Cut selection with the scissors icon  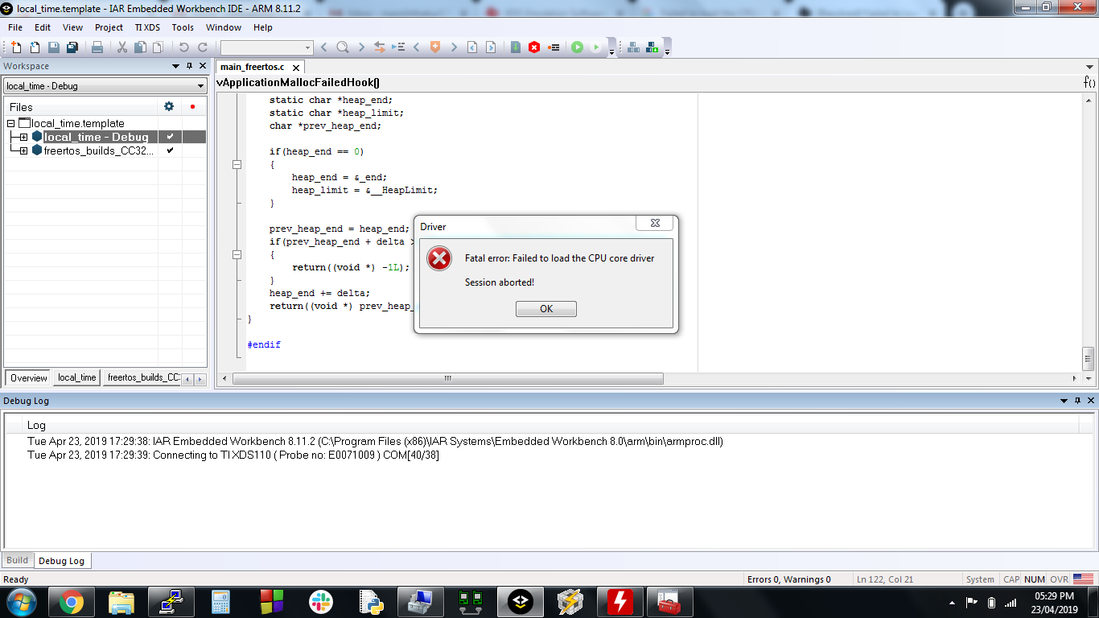(x=122, y=47)
